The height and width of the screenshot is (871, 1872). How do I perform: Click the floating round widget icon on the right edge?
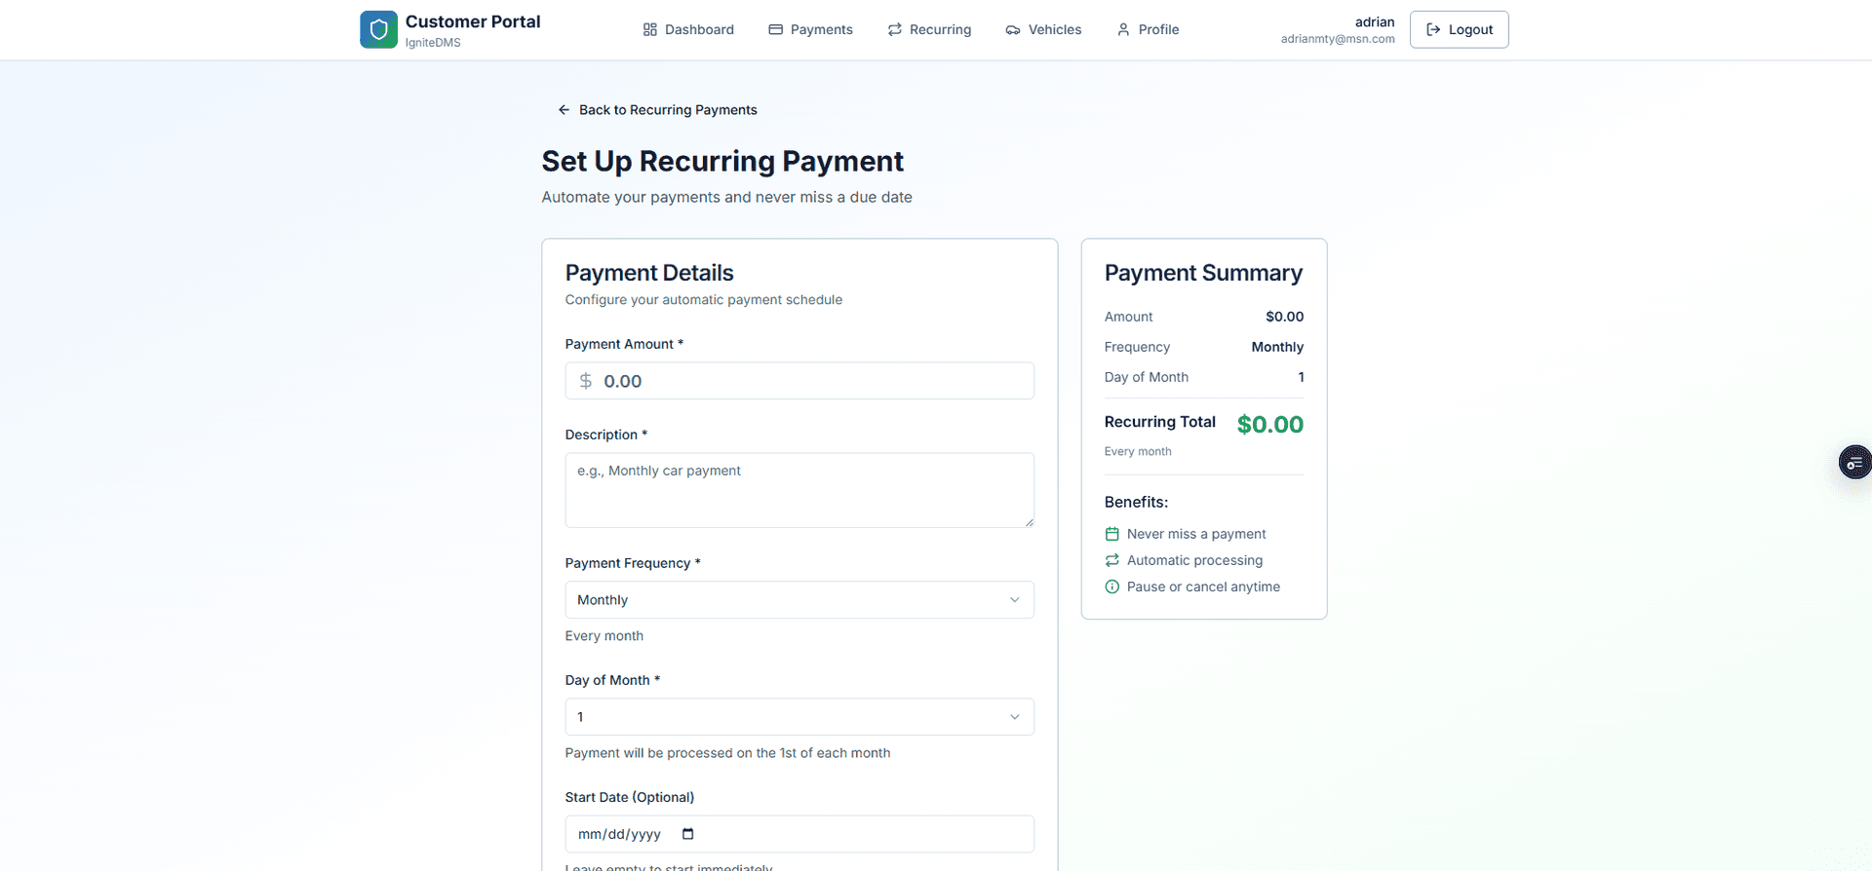(1854, 463)
